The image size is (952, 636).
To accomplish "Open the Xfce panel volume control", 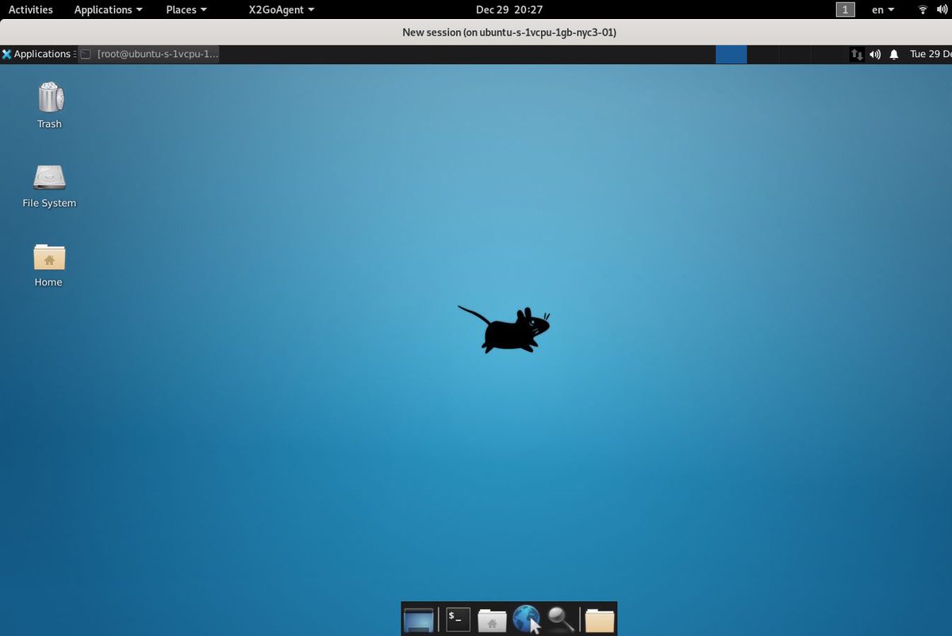I will coord(875,55).
